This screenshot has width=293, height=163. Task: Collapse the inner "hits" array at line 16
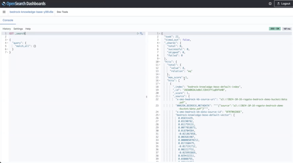click(x=160, y=81)
